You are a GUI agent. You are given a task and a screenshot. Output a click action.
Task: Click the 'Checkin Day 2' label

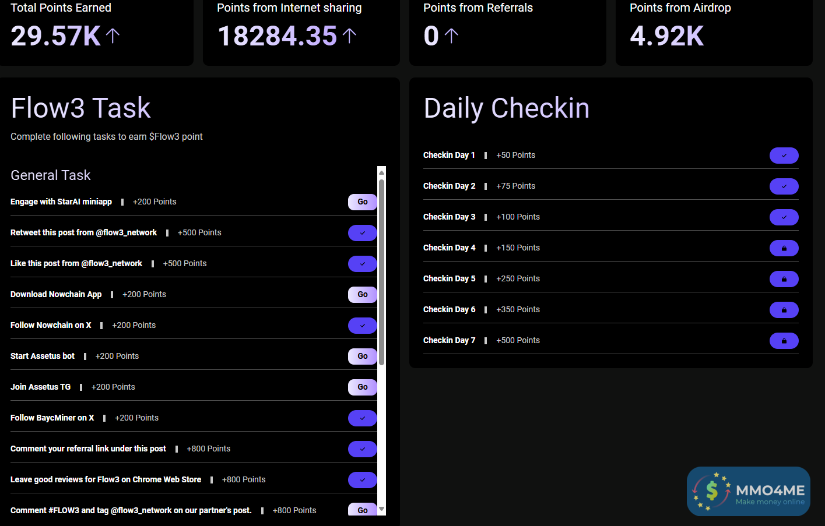click(x=449, y=186)
